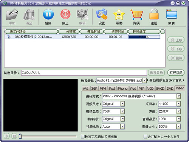Enable 合并输出为一个大文件 checkbox

(145, 137)
